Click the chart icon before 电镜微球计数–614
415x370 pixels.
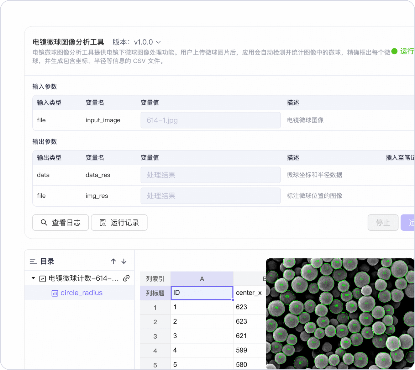(43, 279)
